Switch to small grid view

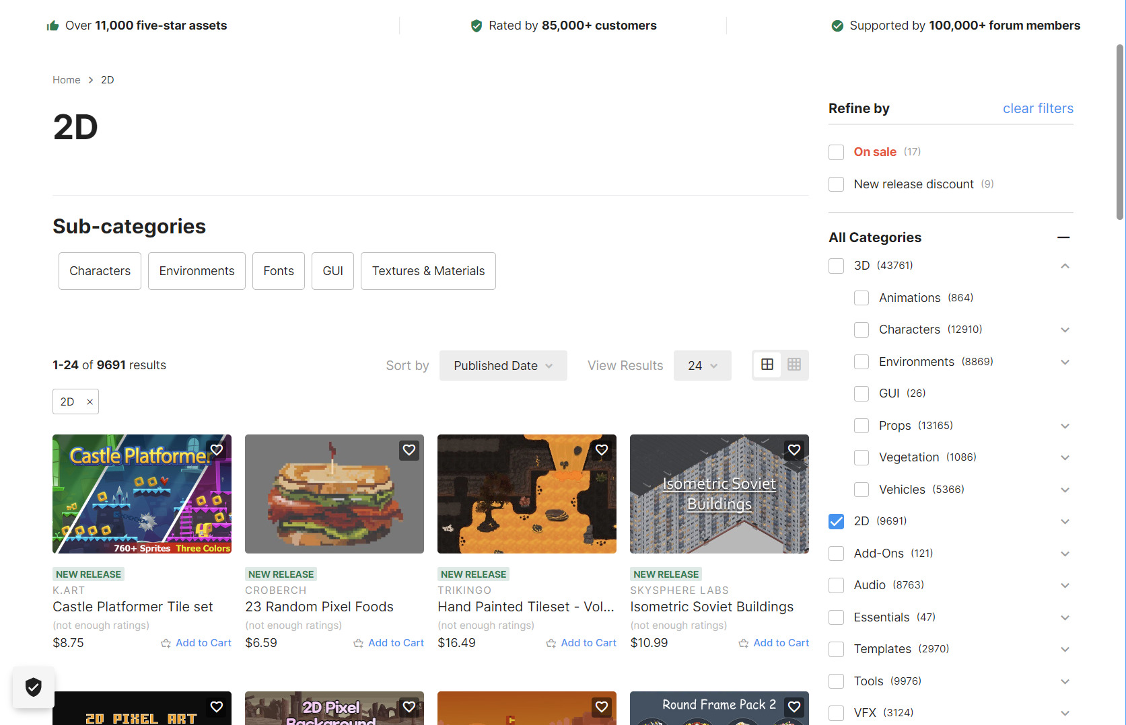[x=794, y=365]
